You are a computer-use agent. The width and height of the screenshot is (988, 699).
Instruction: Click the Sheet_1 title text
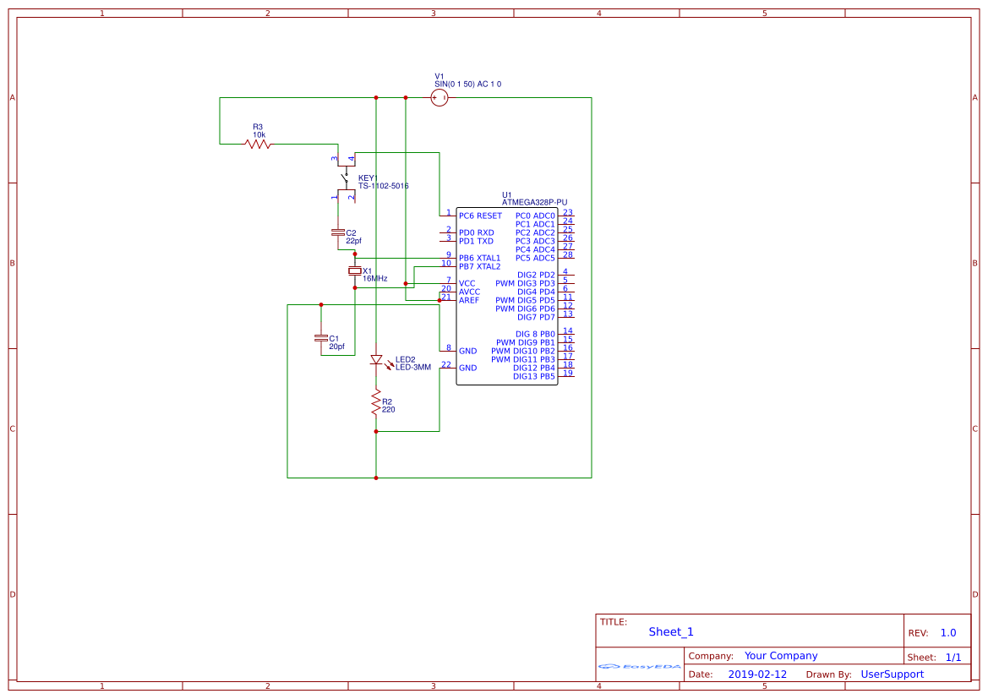[670, 631]
